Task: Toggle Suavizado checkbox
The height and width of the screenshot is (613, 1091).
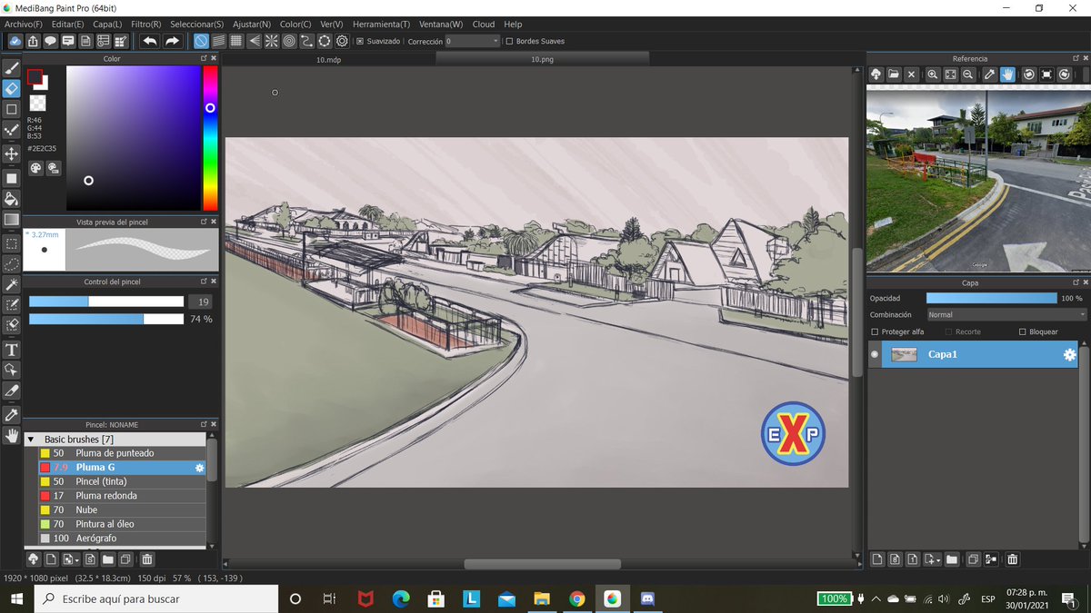Action: pyautogui.click(x=360, y=41)
